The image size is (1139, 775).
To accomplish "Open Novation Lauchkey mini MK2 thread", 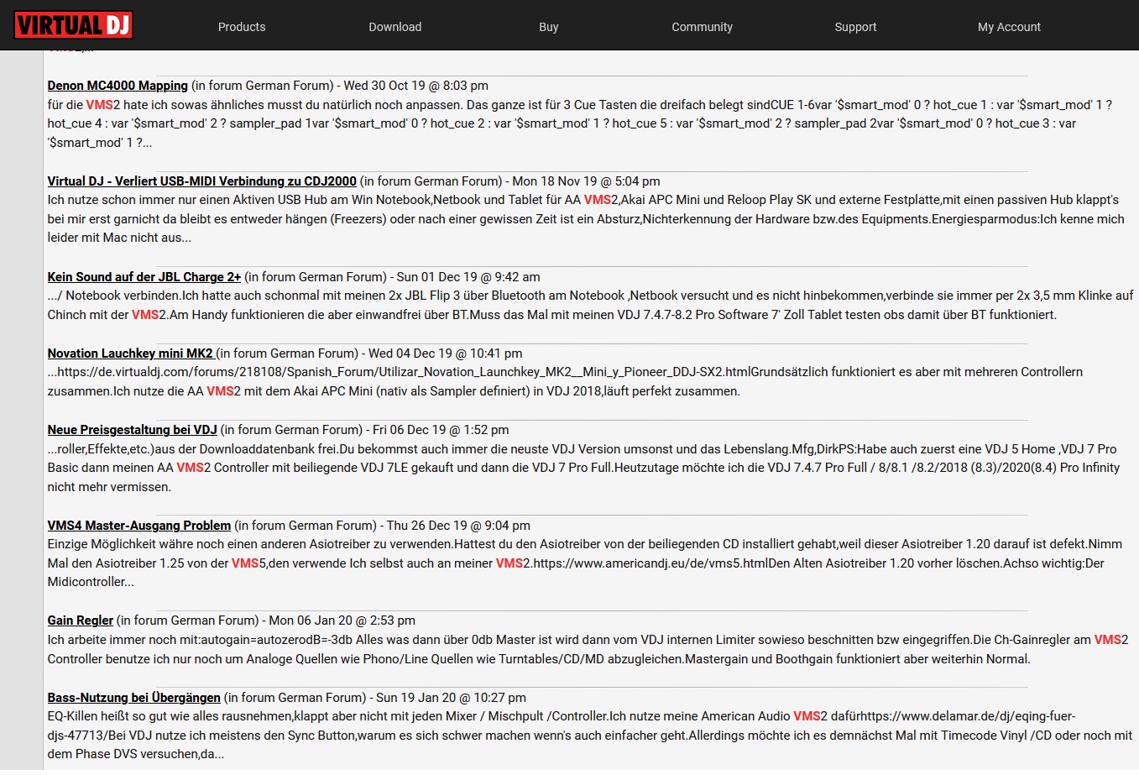I will coord(130,353).
